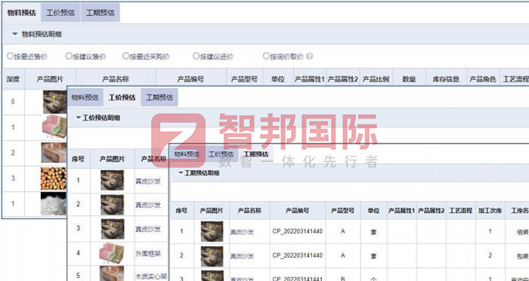Click 产品编号 header in rear 物料 table

click(190, 79)
